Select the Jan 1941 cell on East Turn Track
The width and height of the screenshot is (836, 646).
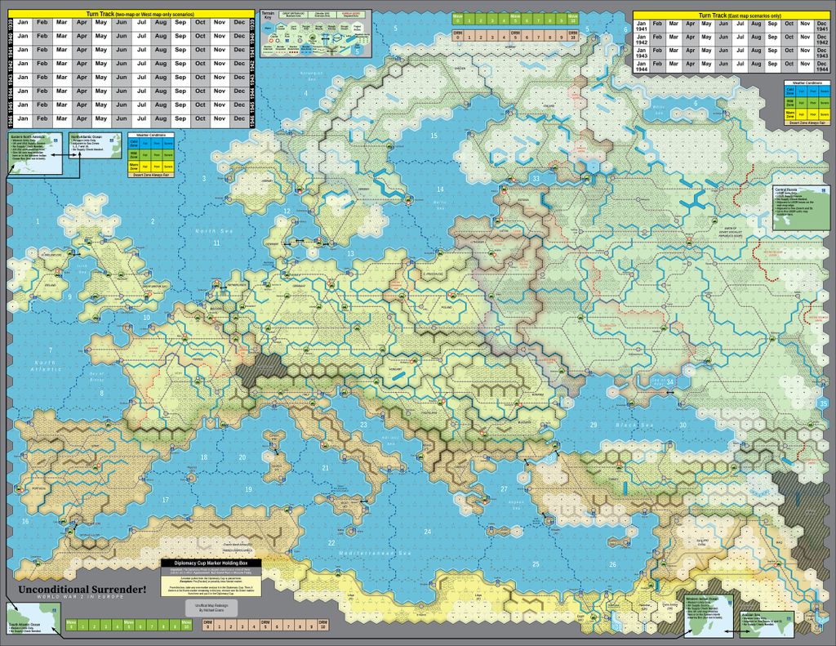point(642,26)
